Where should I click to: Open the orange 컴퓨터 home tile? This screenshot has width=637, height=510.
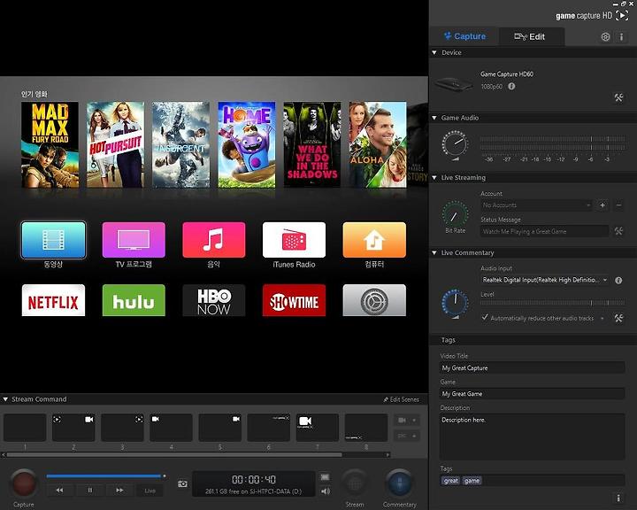pos(374,240)
